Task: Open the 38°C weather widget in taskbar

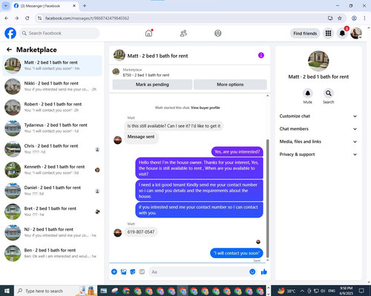Action: (x=286, y=291)
